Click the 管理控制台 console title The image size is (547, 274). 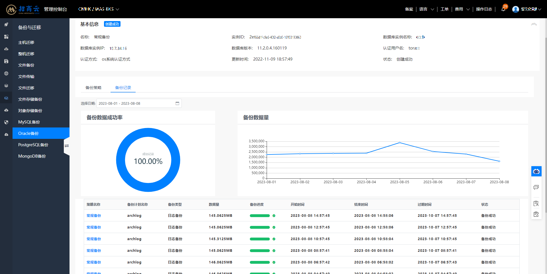pos(56,9)
